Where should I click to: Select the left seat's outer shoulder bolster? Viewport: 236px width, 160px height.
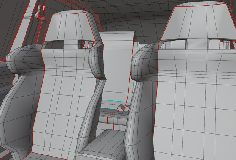click(24, 60)
